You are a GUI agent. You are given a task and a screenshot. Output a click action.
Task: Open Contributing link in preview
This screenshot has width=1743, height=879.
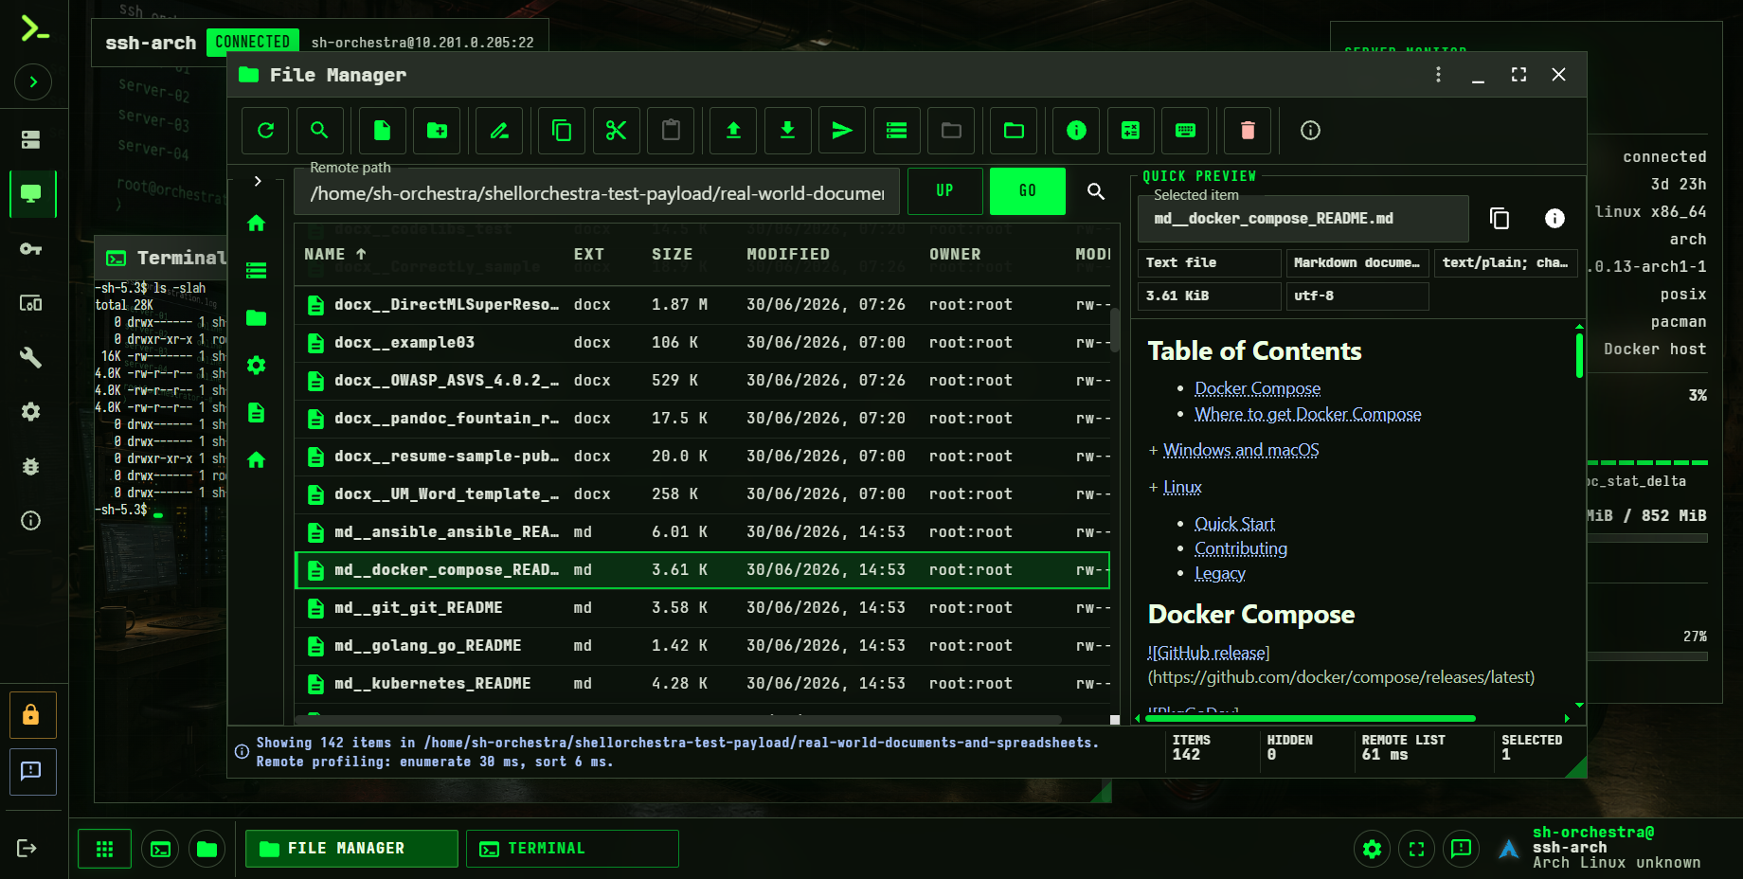(x=1241, y=548)
